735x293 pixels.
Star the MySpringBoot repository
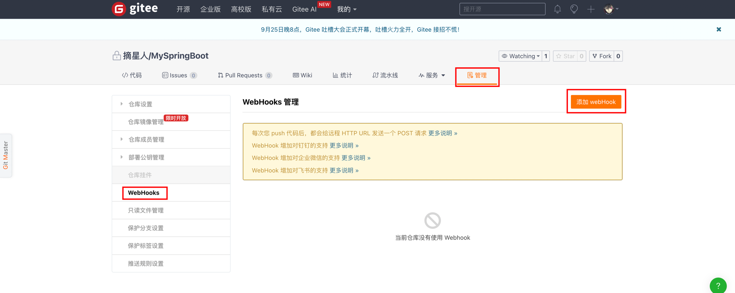(565, 56)
